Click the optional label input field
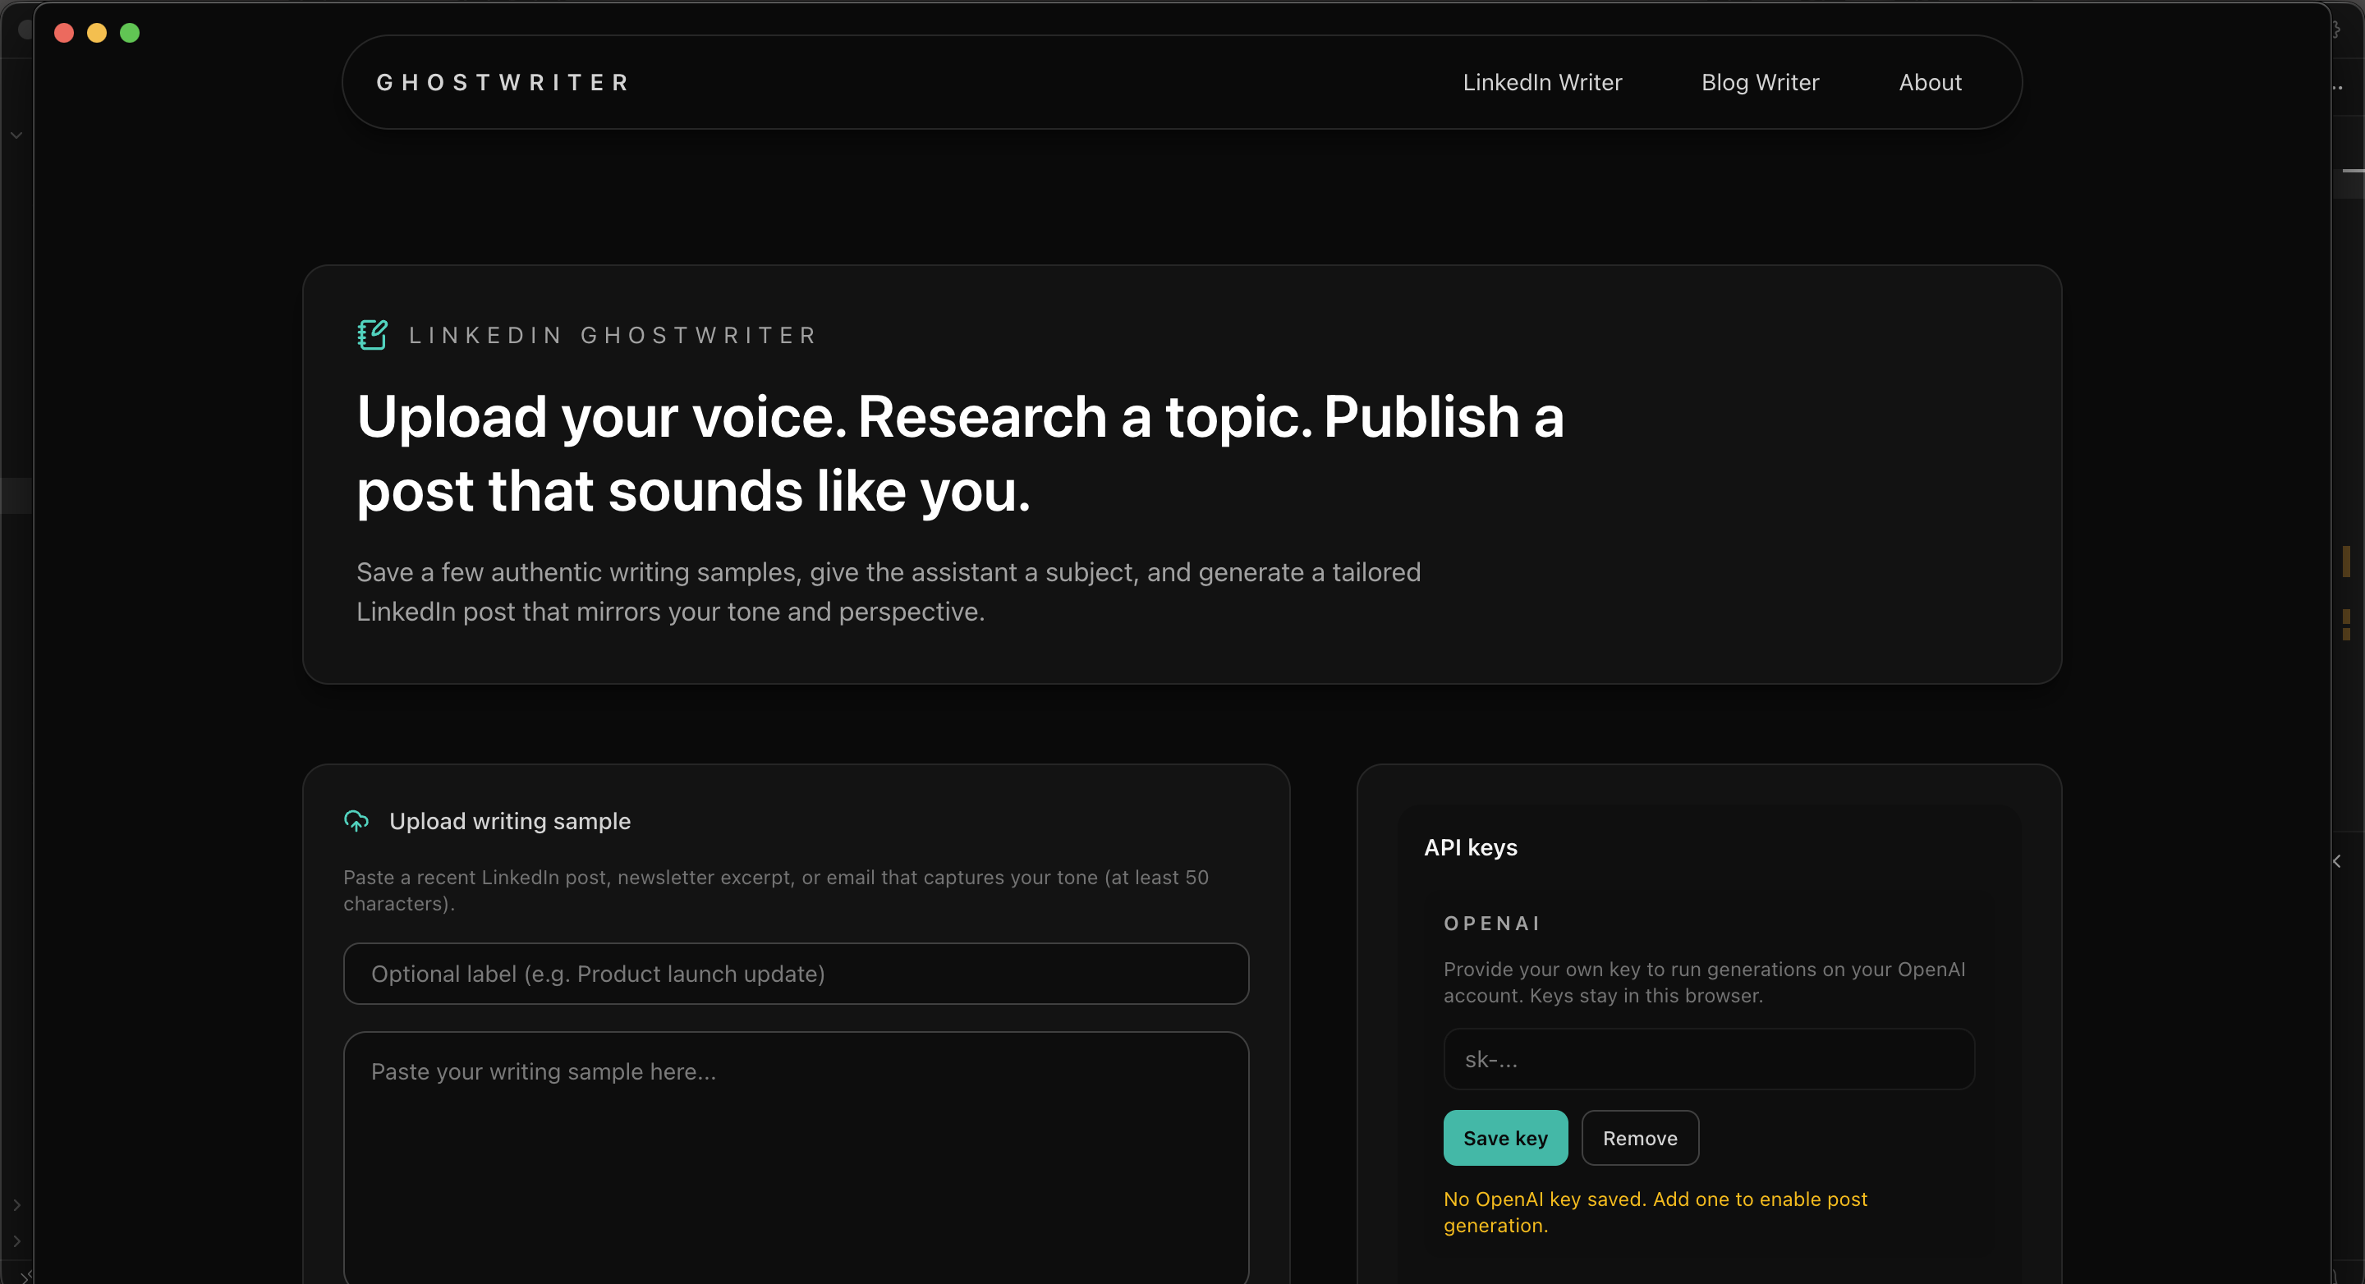2365x1284 pixels. pos(795,973)
